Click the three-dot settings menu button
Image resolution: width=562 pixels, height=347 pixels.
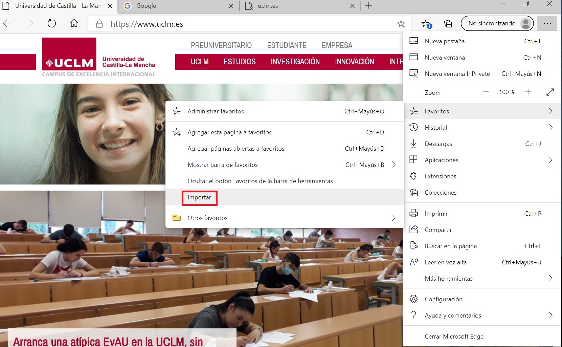pos(547,23)
